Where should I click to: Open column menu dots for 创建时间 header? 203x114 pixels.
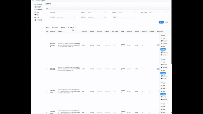(x=133, y=31)
